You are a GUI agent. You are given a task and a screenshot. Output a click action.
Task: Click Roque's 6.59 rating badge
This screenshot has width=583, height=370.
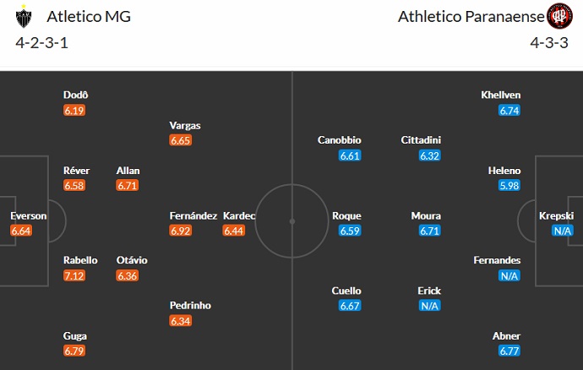(349, 231)
